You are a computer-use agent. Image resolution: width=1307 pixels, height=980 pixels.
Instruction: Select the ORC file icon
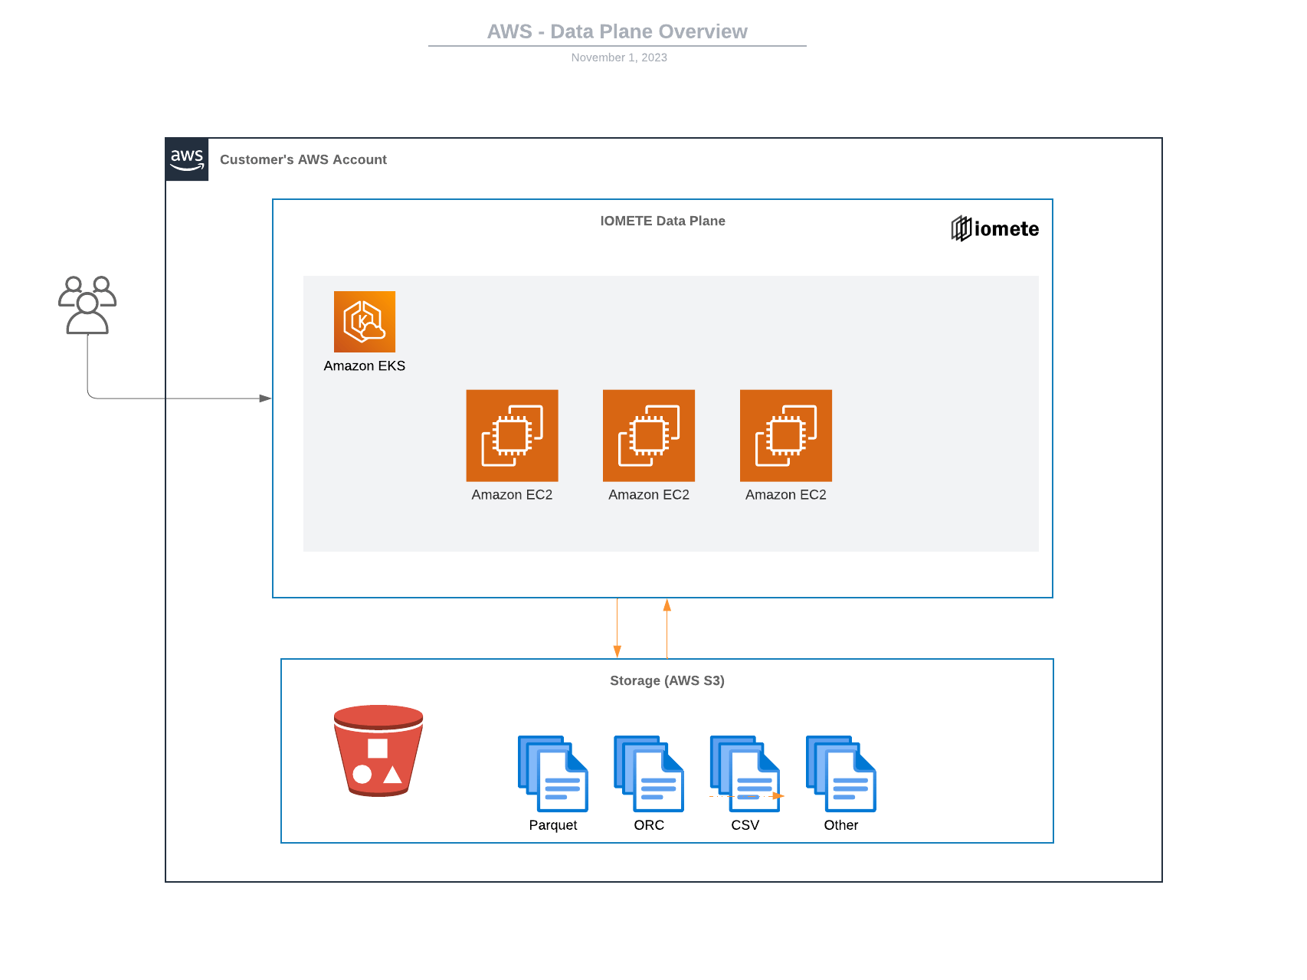(x=649, y=774)
